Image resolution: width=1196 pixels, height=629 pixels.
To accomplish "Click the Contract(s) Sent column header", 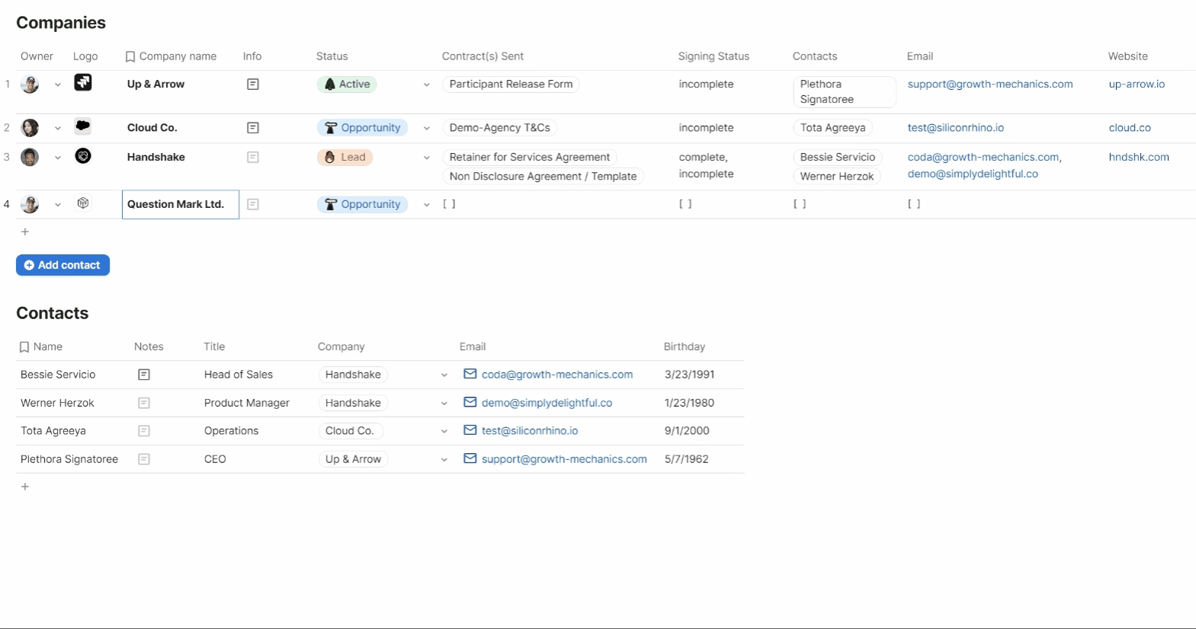I will click(483, 56).
